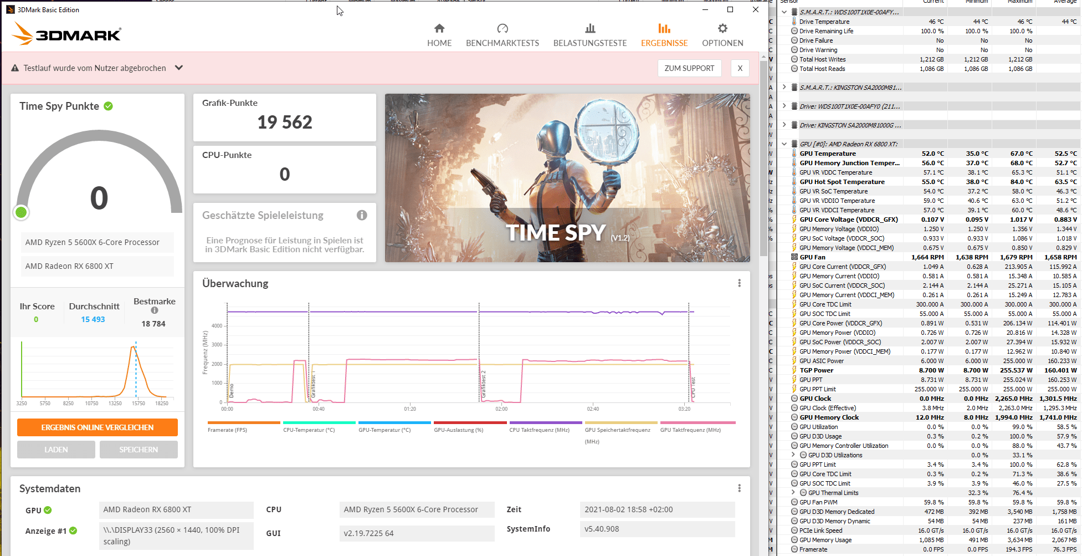Click the circle icon of GPU Utilization row
1082x556 pixels.
[794, 427]
